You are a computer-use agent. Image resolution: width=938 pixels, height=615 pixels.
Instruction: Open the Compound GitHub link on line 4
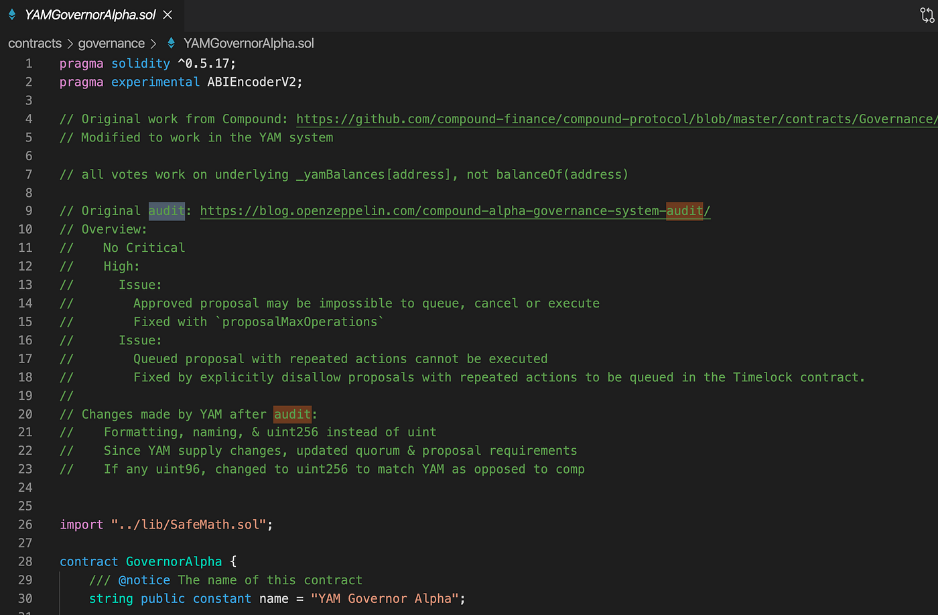616,119
